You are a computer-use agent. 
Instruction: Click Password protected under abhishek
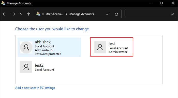48,54
